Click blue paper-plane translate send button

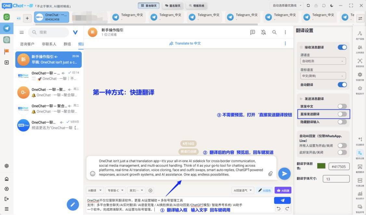click(x=282, y=200)
